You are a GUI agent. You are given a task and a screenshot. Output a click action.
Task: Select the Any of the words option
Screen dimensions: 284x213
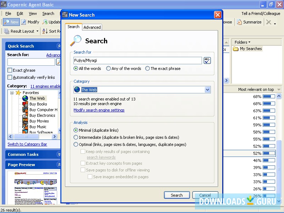tap(108, 69)
